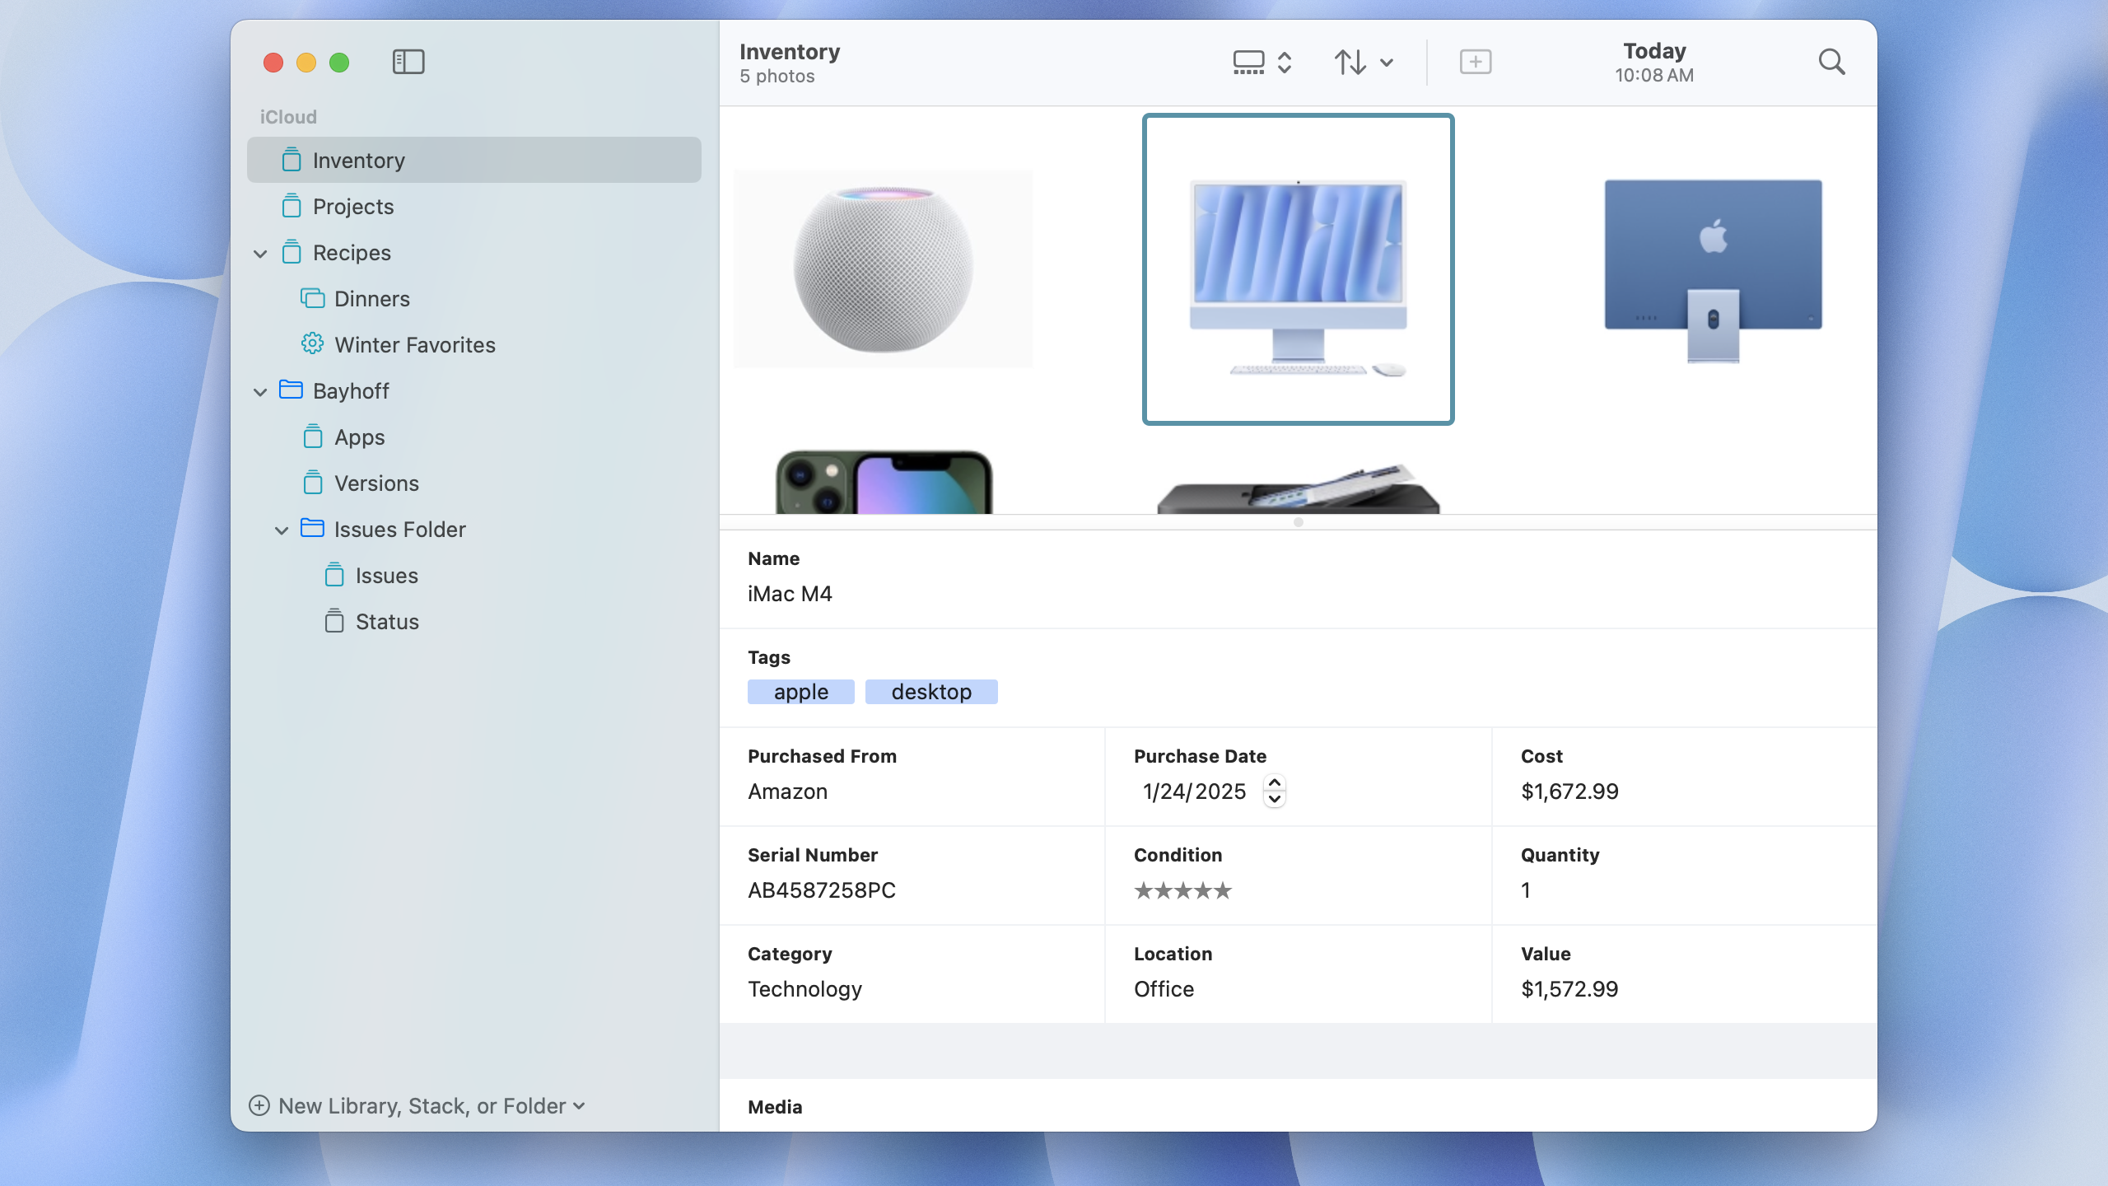Open Winter Favorites smart stack

tap(474, 344)
